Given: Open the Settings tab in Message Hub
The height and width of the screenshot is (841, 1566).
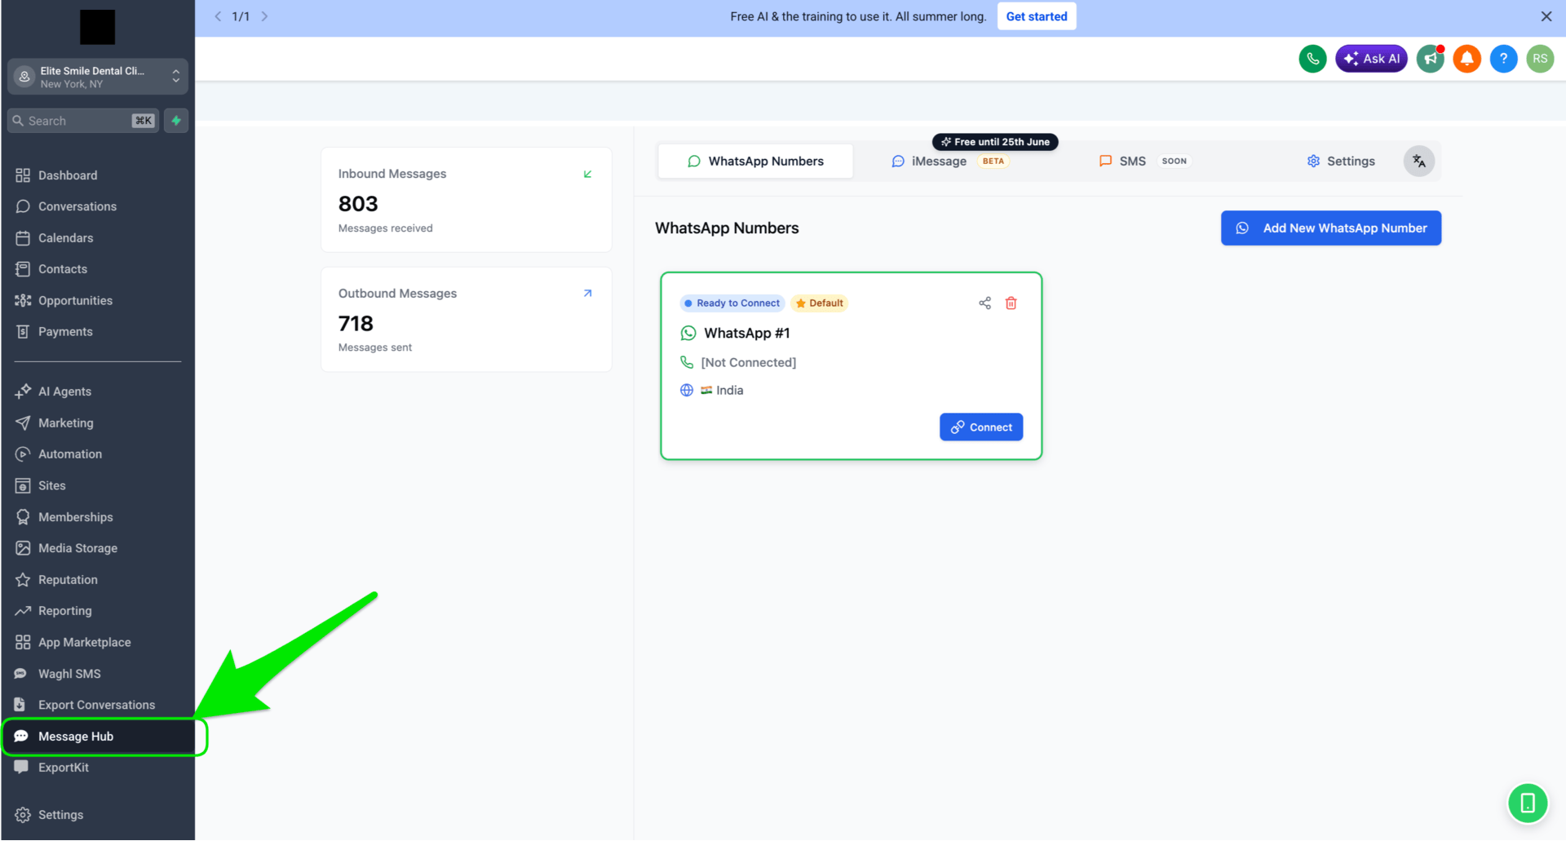Looking at the screenshot, I should [1341, 162].
